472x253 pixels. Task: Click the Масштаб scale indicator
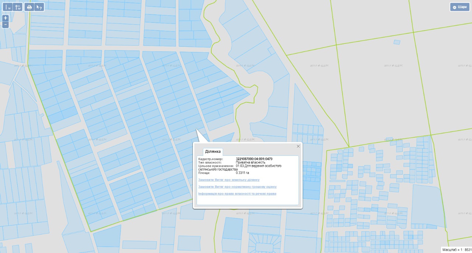coord(457,249)
